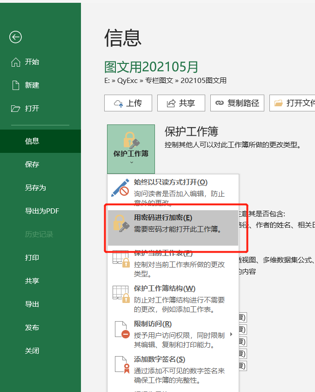Select 导出为PDF in the sidebar
This screenshot has height=392, width=315.
(42, 211)
